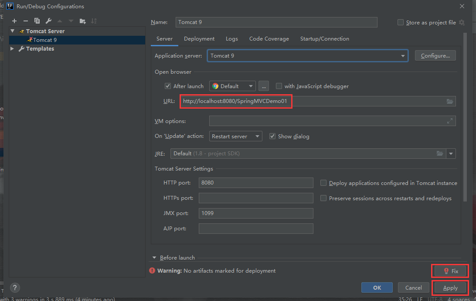Click the Apply button
This screenshot has height=301, width=476.
point(450,287)
